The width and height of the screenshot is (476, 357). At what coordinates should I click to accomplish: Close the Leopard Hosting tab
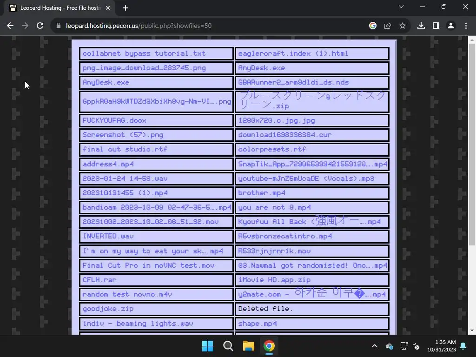coord(108,8)
